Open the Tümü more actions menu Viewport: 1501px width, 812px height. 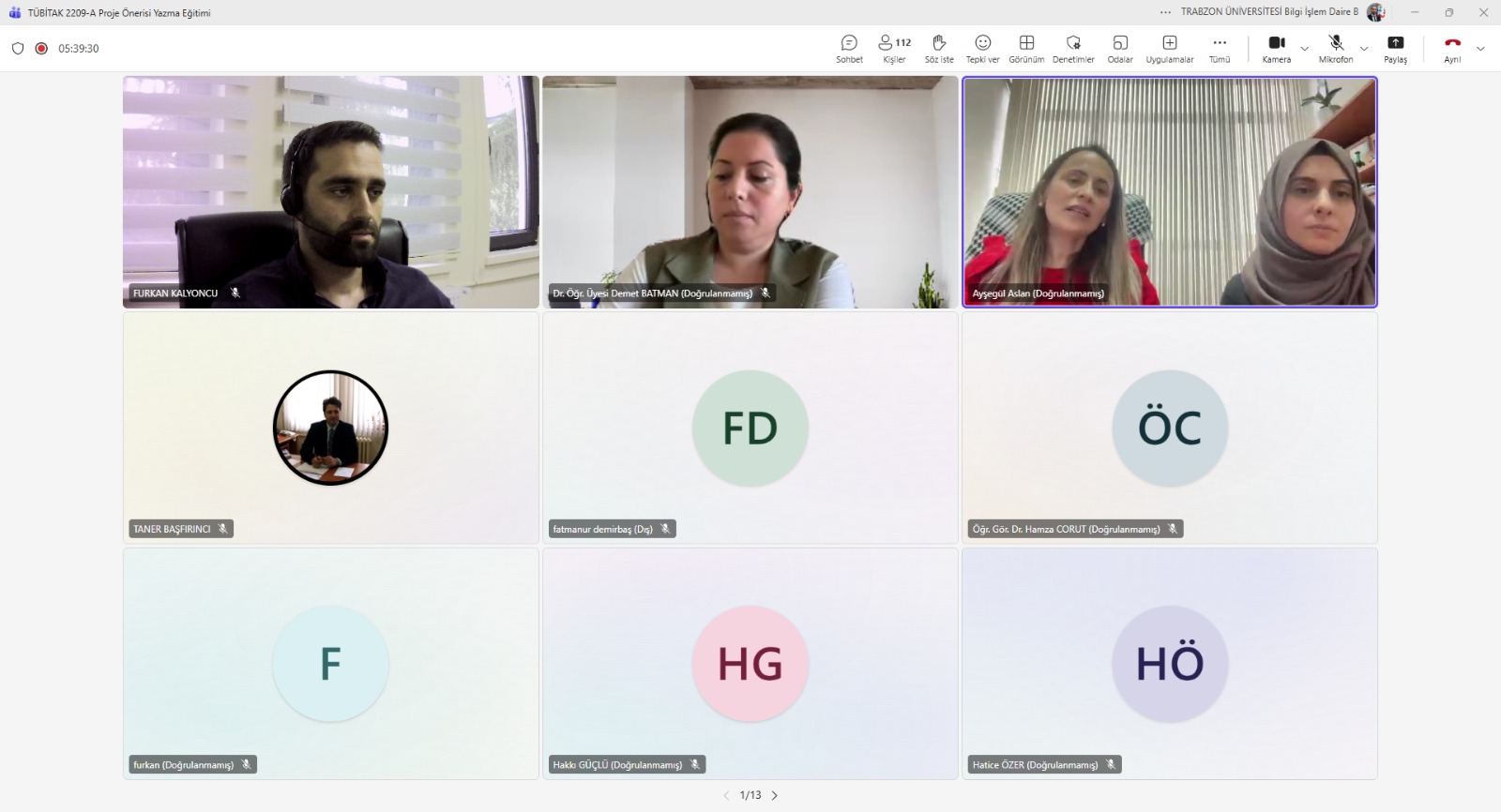1219,48
